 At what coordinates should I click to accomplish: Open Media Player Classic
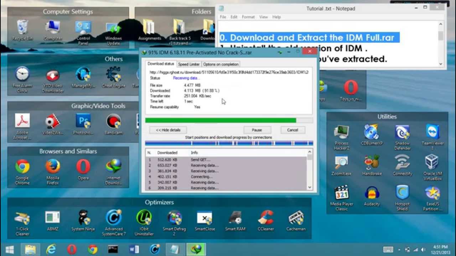click(x=342, y=198)
